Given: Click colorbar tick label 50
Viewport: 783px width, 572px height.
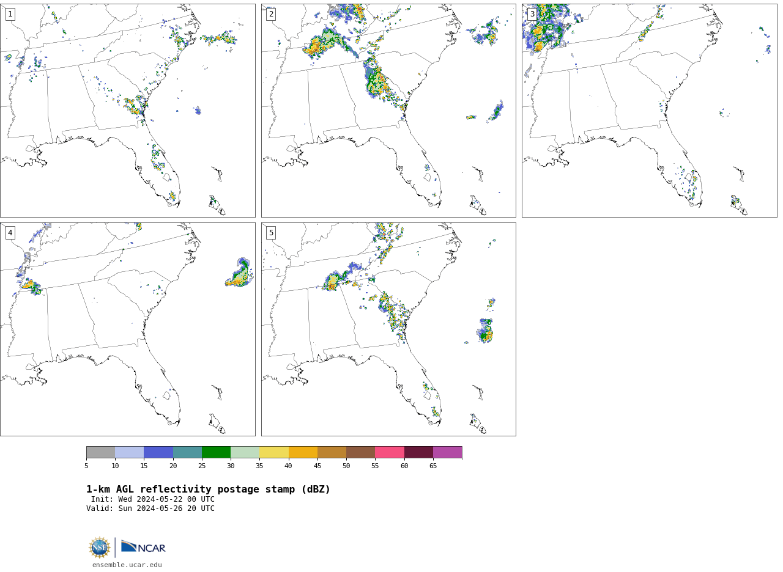Looking at the screenshot, I should pos(346,466).
